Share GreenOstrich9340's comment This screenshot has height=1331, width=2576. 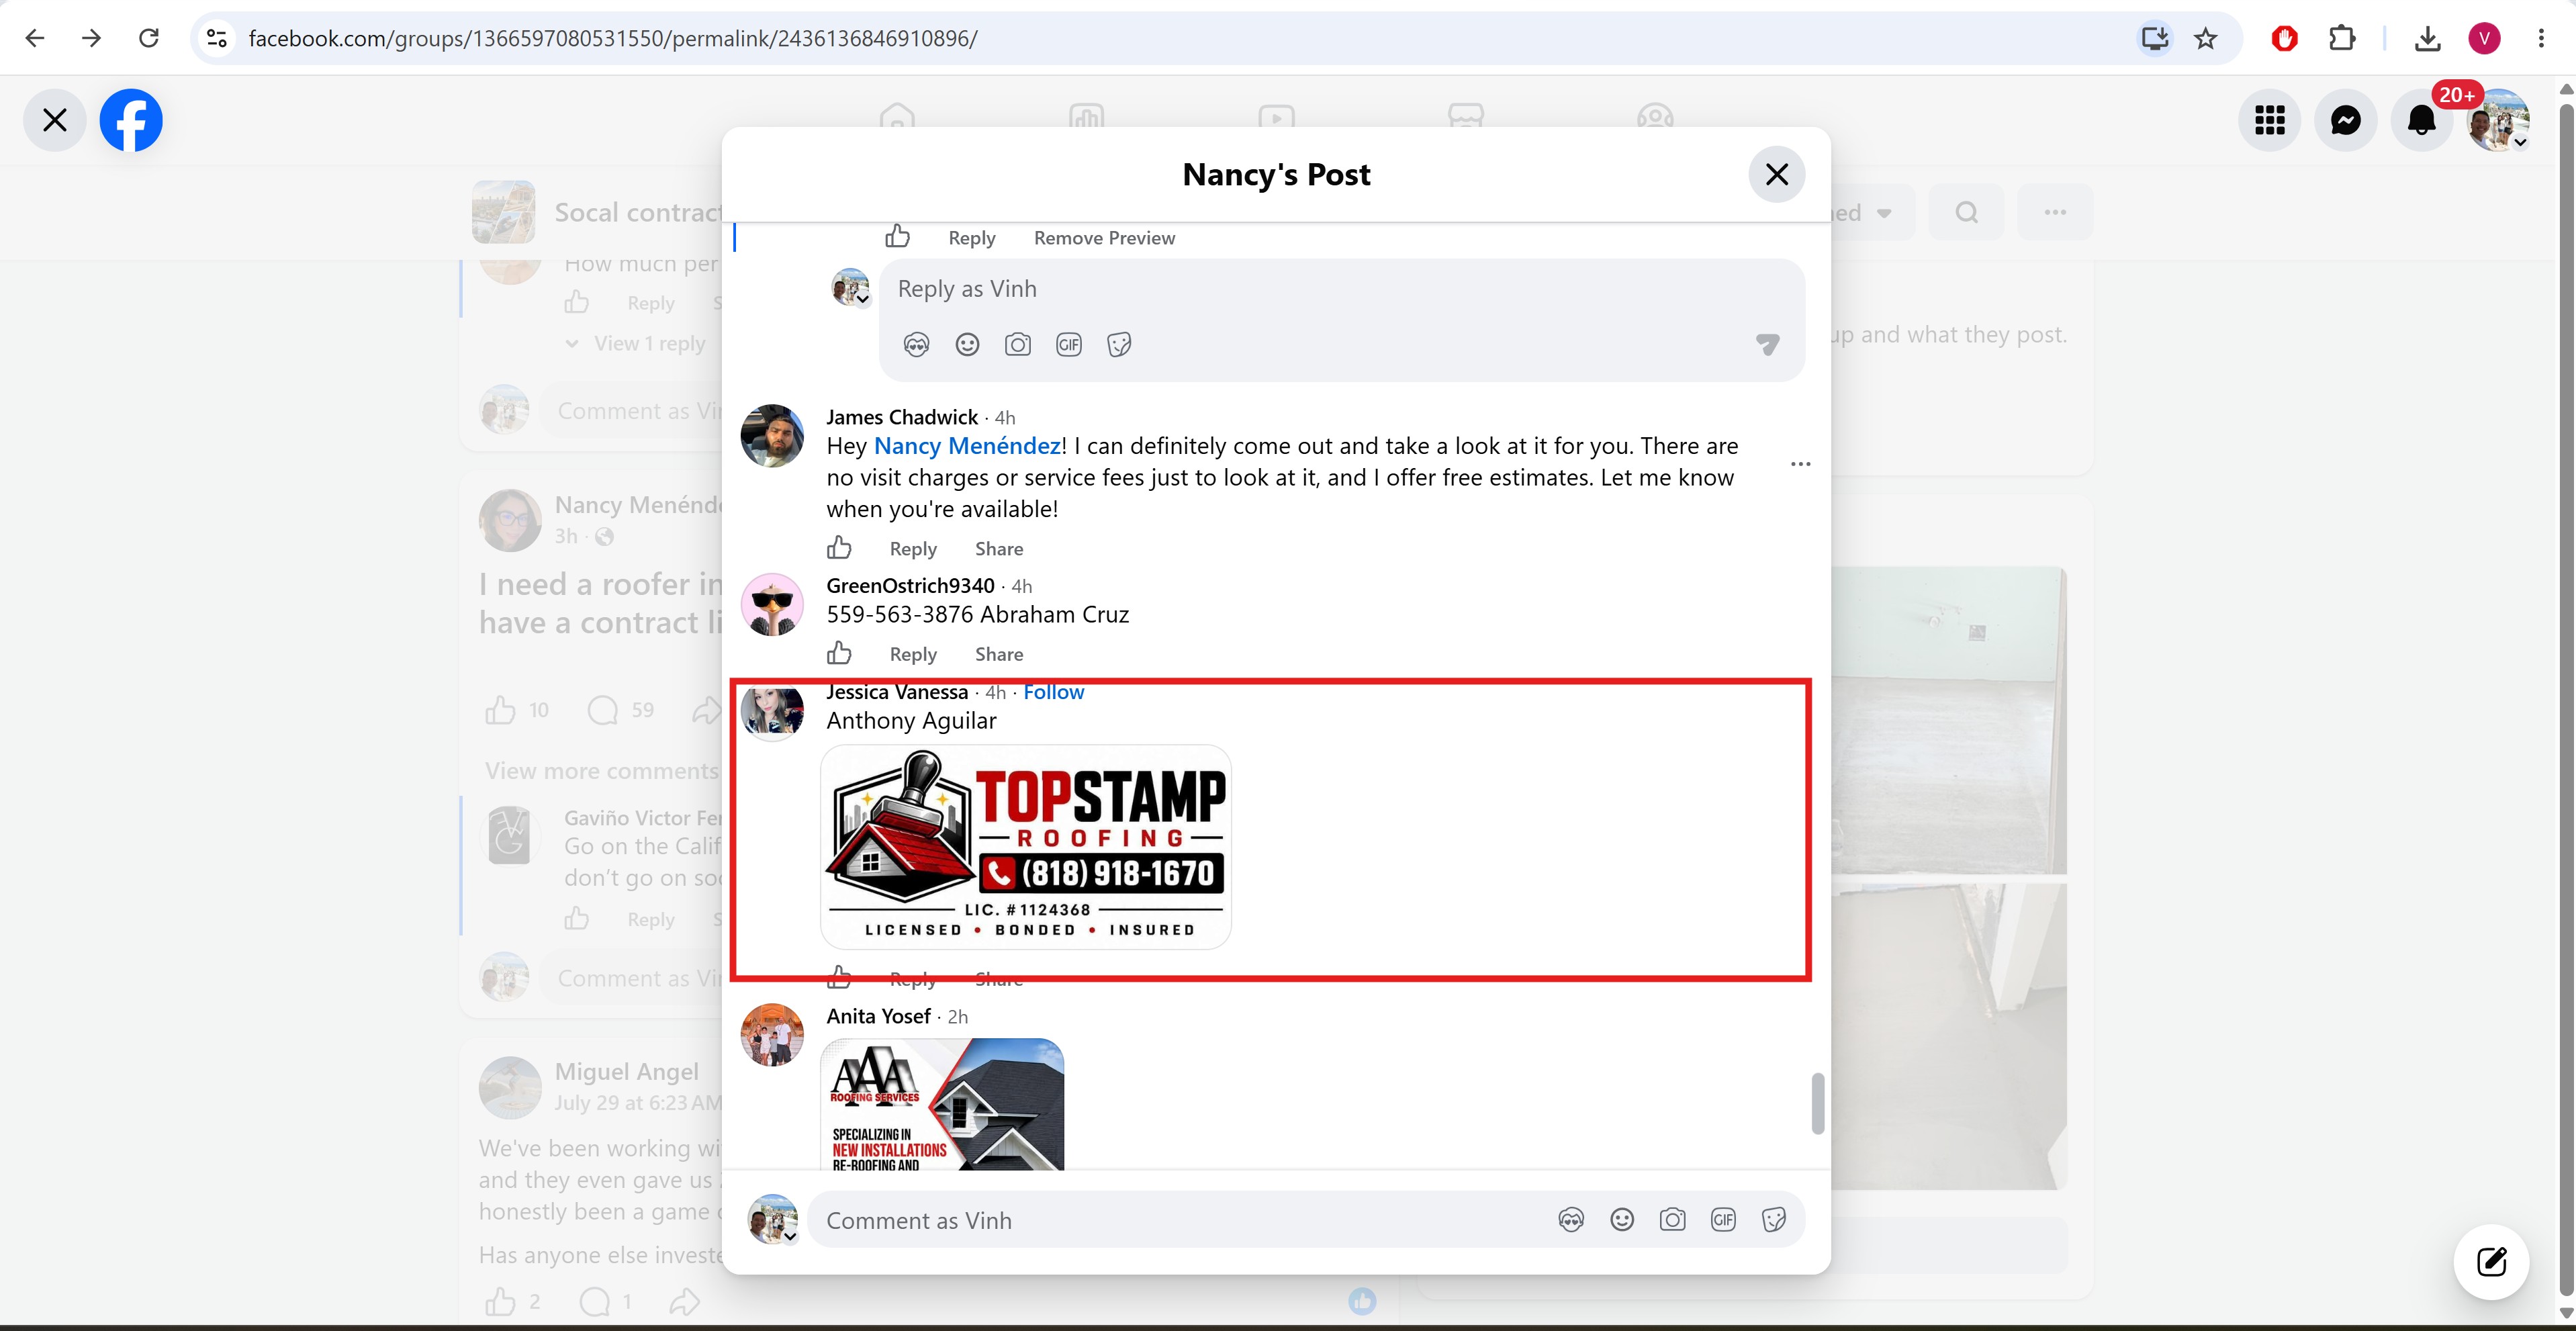click(999, 654)
